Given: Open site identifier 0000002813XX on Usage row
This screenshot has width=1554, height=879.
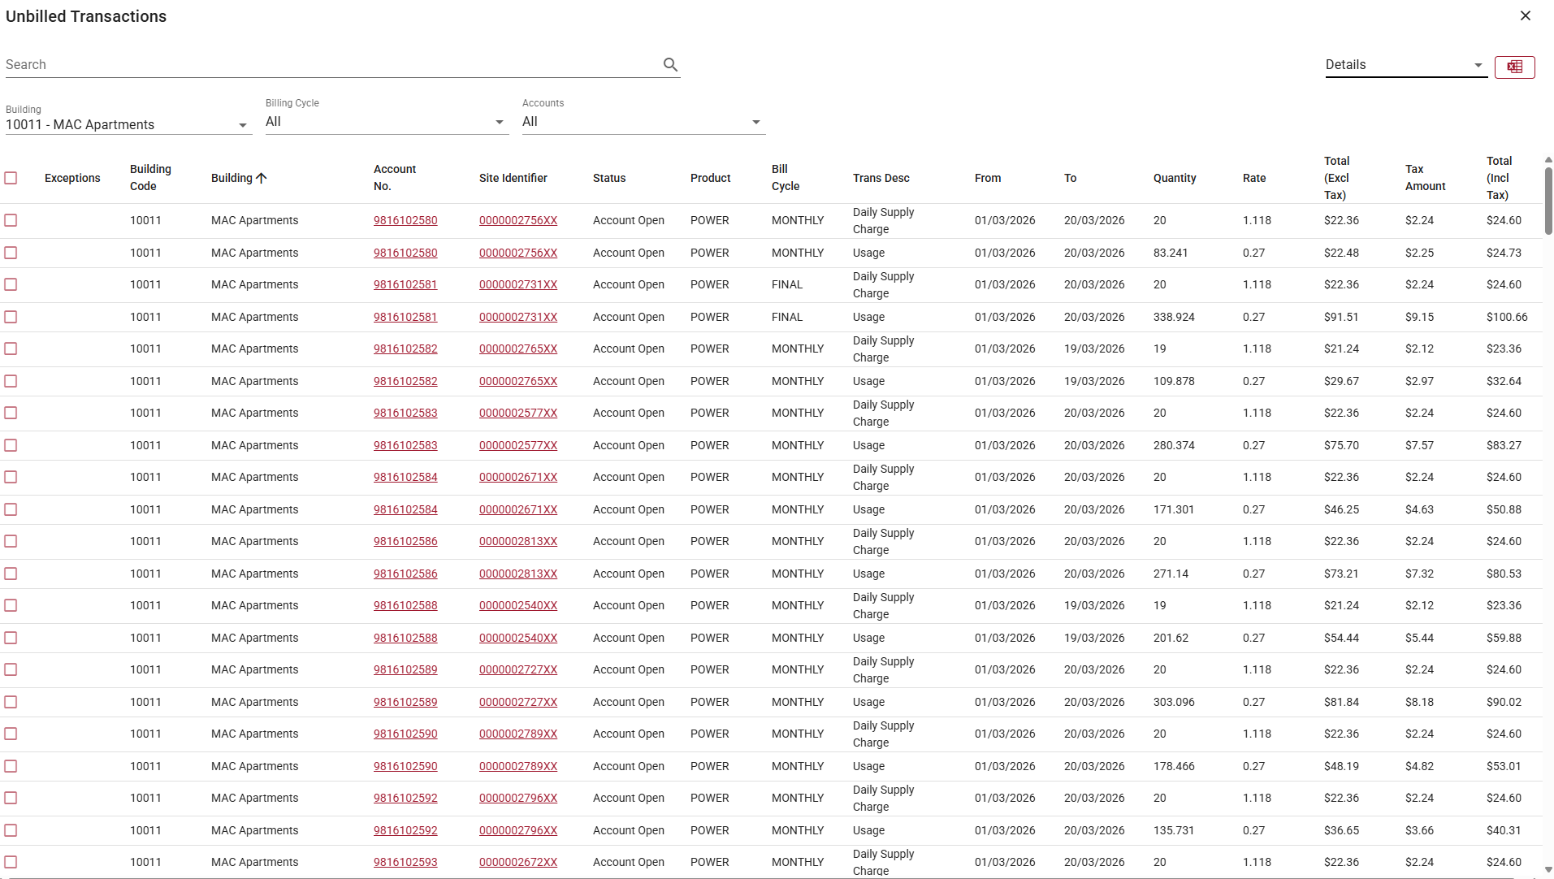Looking at the screenshot, I should [x=518, y=574].
